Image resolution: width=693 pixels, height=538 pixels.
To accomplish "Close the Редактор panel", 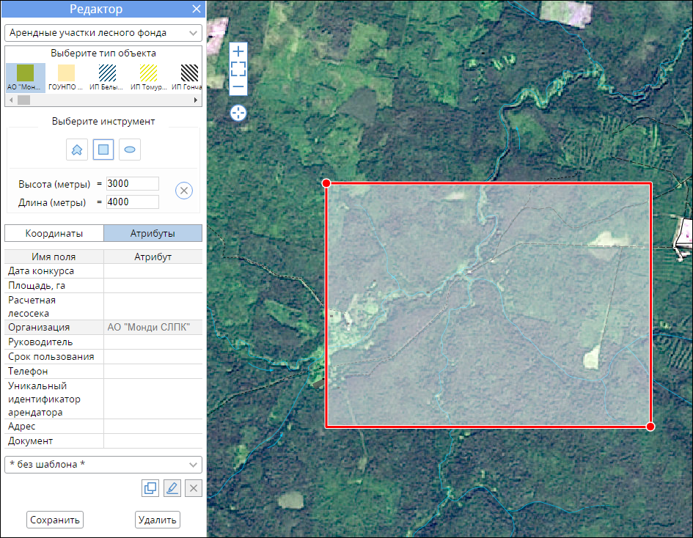I will coord(197,9).
